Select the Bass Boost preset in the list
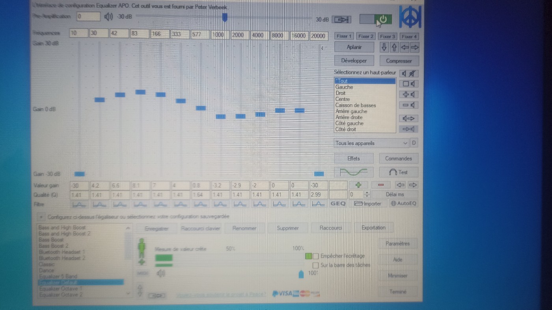The image size is (552, 310). pyautogui.click(x=51, y=240)
